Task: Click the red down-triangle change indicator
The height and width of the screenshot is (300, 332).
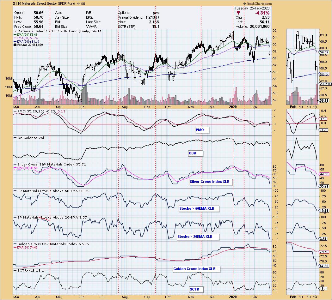Action: pos(238,13)
